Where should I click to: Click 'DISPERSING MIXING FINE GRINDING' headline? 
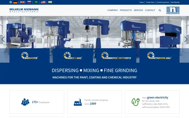point(94,70)
